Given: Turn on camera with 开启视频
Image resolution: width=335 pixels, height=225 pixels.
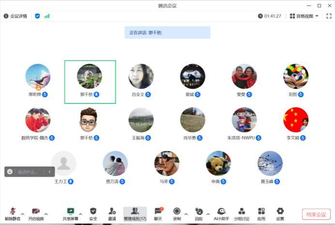Looking at the screenshot, I should point(35,213).
